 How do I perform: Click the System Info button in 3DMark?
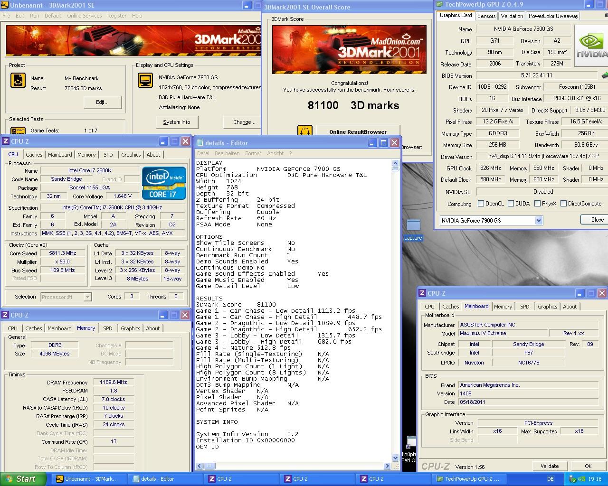click(177, 122)
